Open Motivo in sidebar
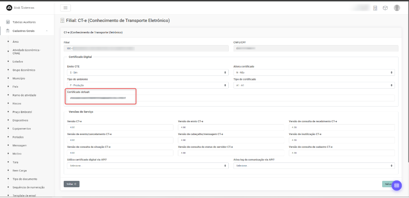Screen dimensions: 409x198 [17, 154]
